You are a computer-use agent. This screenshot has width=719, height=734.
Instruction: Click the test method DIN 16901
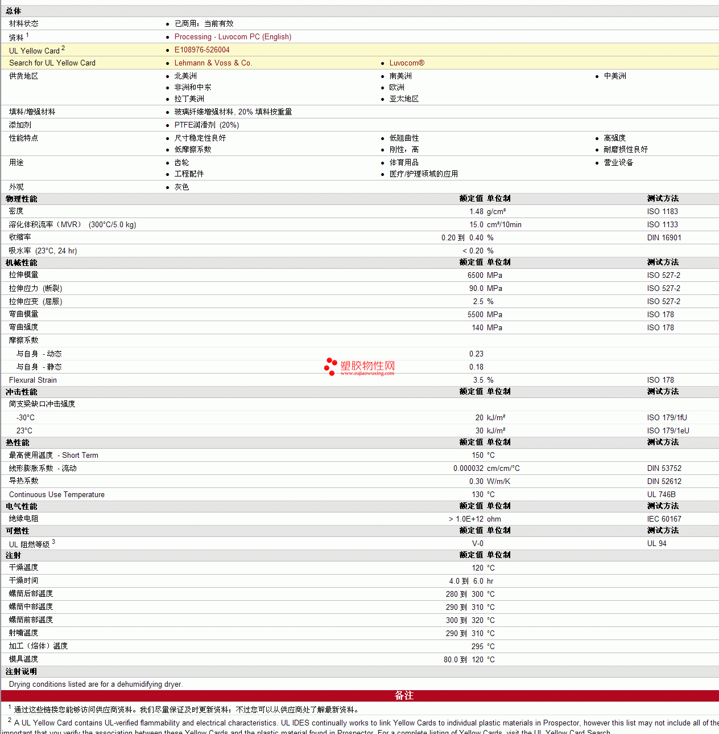(664, 237)
